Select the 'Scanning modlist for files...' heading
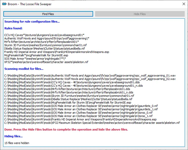This screenshot has height=150, width=188. coord(24,69)
